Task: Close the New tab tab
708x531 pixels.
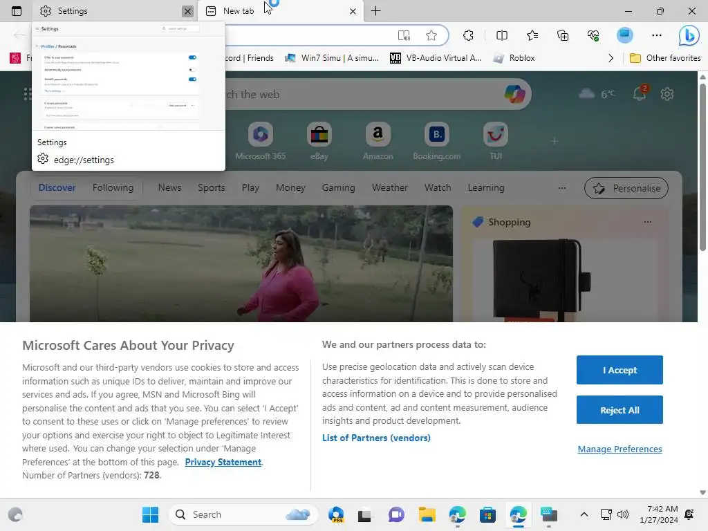Action: [353, 11]
